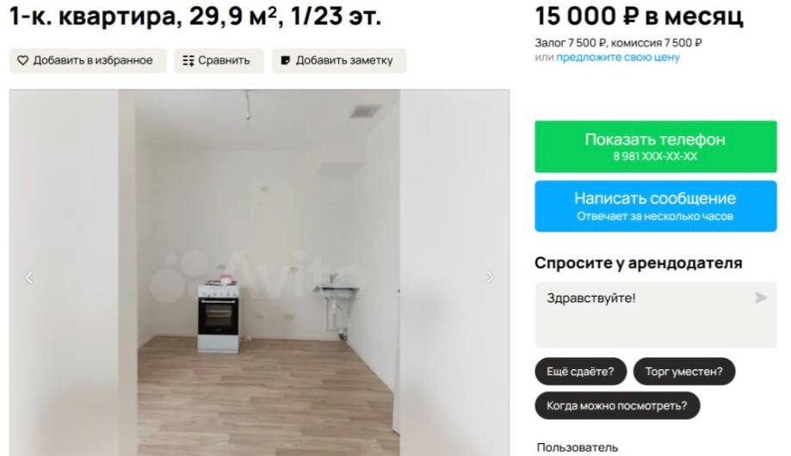The height and width of the screenshot is (456, 791).
Task: Send message with the arrow icon
Action: (x=761, y=298)
